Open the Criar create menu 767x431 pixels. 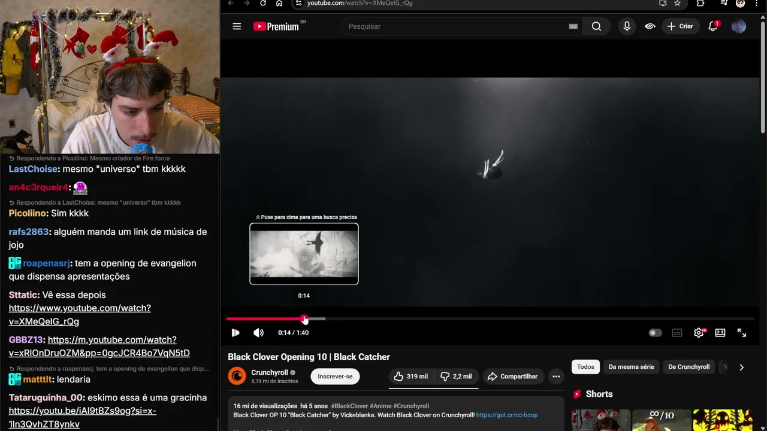click(680, 26)
